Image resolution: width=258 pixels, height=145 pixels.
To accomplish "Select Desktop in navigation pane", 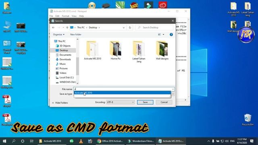I will [64, 50].
